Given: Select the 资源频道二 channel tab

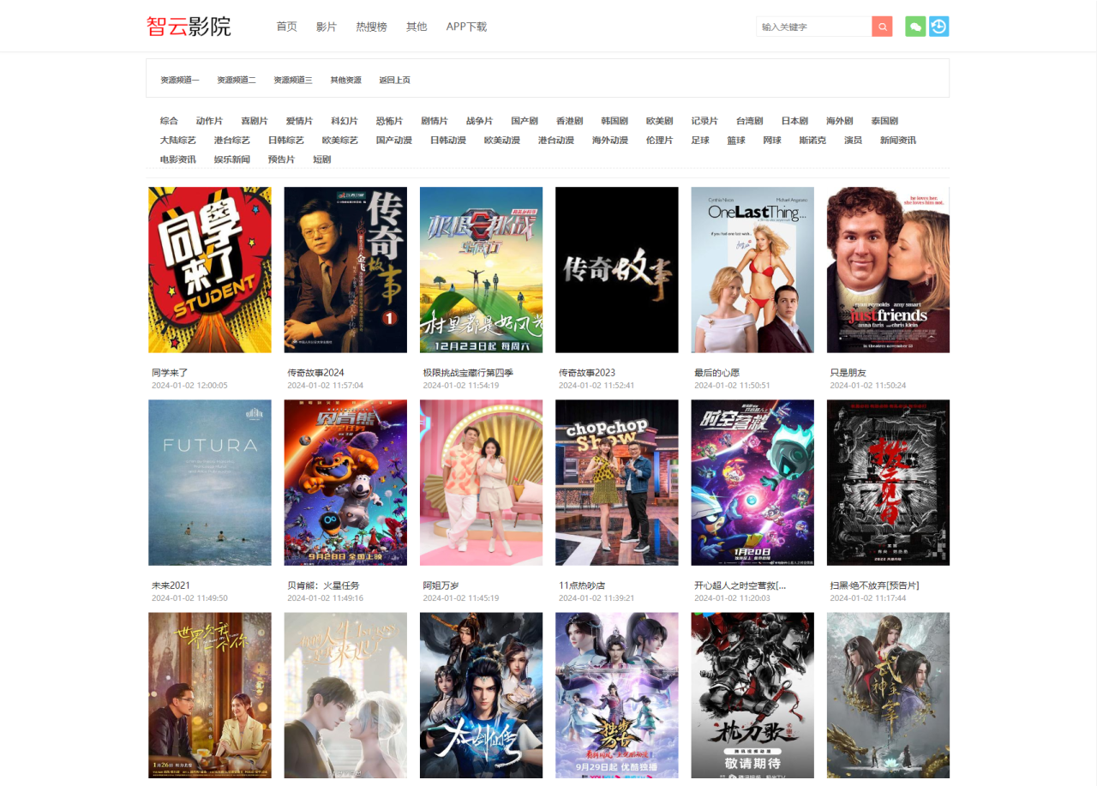Looking at the screenshot, I should 237,79.
